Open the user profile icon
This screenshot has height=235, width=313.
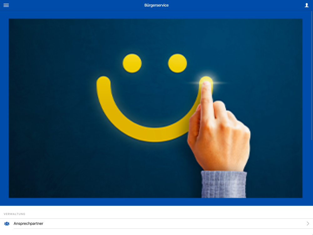307,5
